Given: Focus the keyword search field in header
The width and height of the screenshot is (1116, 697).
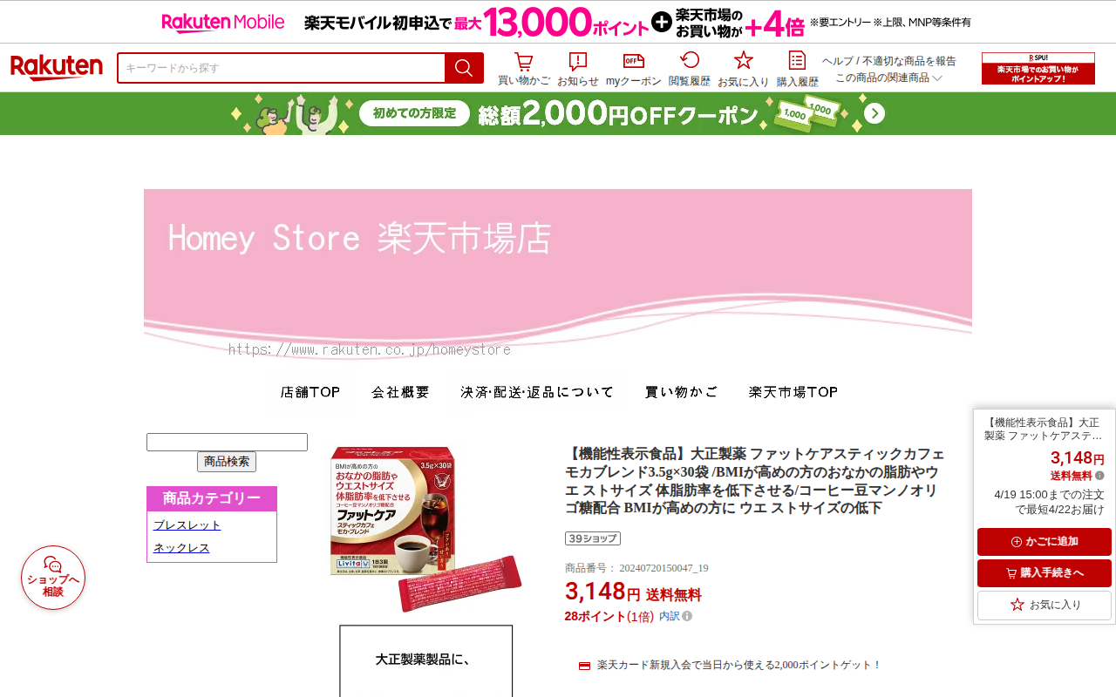Looking at the screenshot, I should 282,68.
